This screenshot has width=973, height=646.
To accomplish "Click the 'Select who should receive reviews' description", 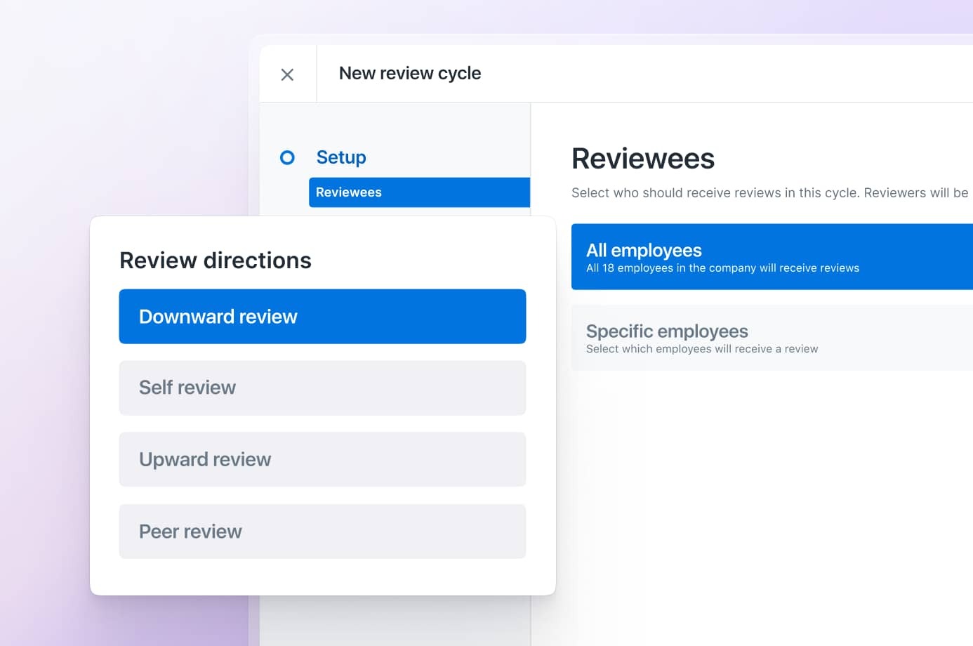I will [770, 192].
